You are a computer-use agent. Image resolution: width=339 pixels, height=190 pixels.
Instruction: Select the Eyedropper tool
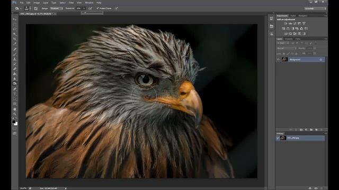click(15, 44)
